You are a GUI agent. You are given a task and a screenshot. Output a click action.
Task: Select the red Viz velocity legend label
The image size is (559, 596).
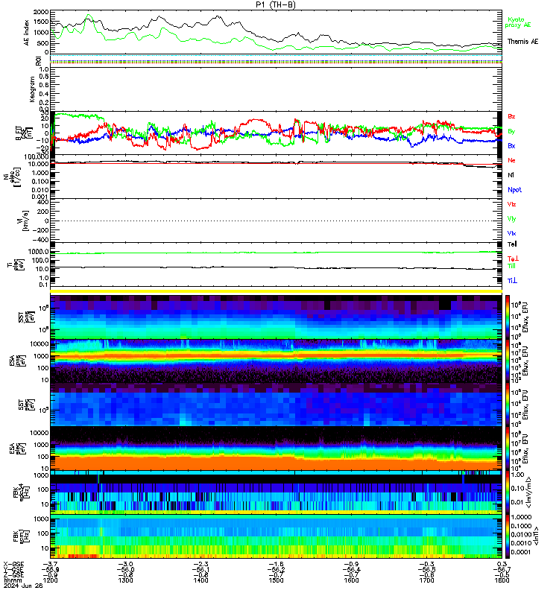click(511, 204)
